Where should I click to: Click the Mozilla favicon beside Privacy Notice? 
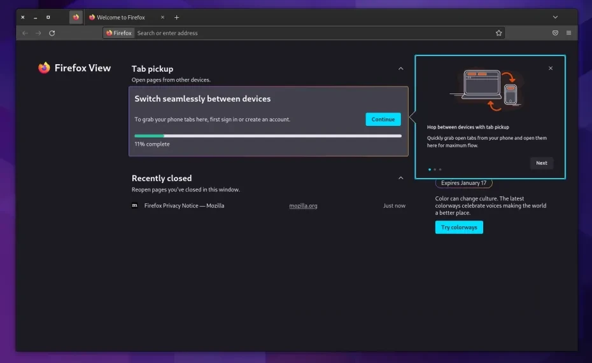135,205
